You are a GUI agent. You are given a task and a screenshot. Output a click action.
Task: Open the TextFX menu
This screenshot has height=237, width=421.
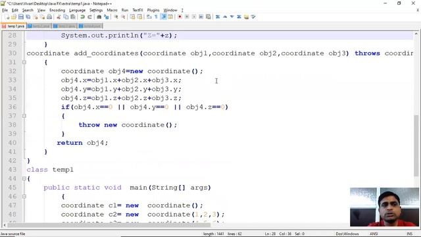click(137, 11)
